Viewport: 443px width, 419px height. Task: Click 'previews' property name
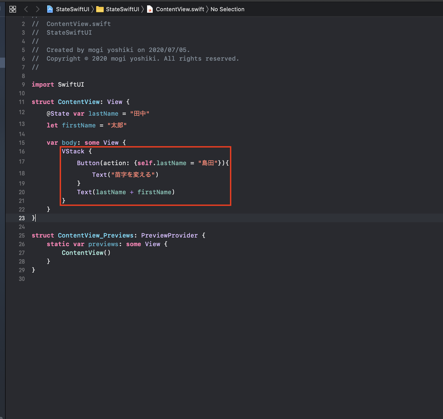(x=103, y=244)
